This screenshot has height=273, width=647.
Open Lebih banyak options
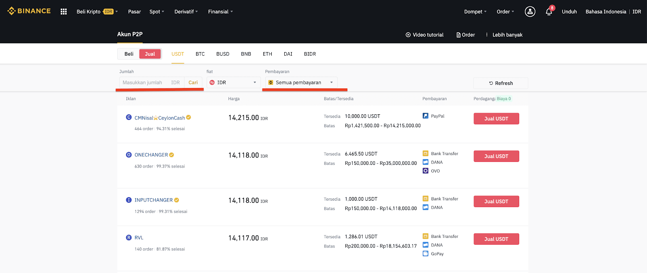pyautogui.click(x=504, y=35)
